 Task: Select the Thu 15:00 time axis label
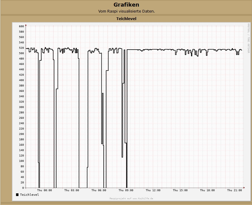180,190
